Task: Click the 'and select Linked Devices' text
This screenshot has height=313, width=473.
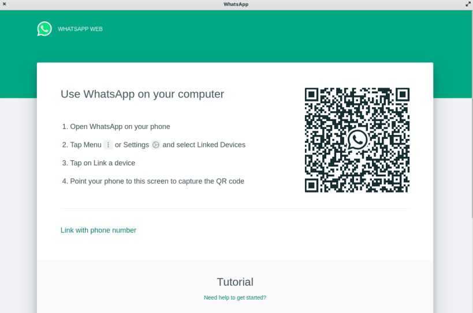Action: pyautogui.click(x=204, y=145)
